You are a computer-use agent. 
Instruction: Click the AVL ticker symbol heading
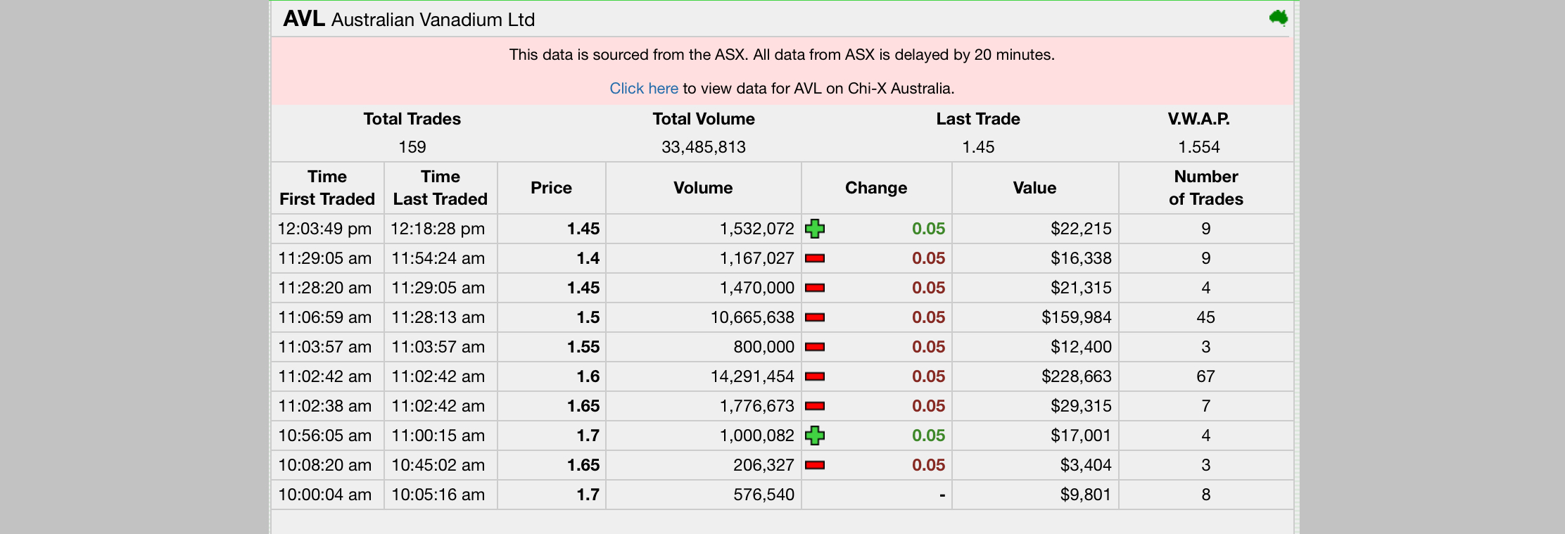(304, 19)
